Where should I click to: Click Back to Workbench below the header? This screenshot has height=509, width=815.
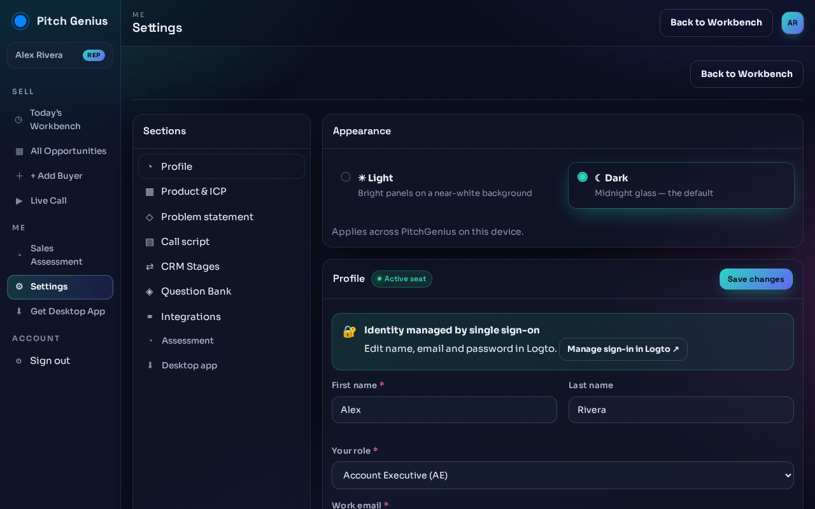coord(747,74)
